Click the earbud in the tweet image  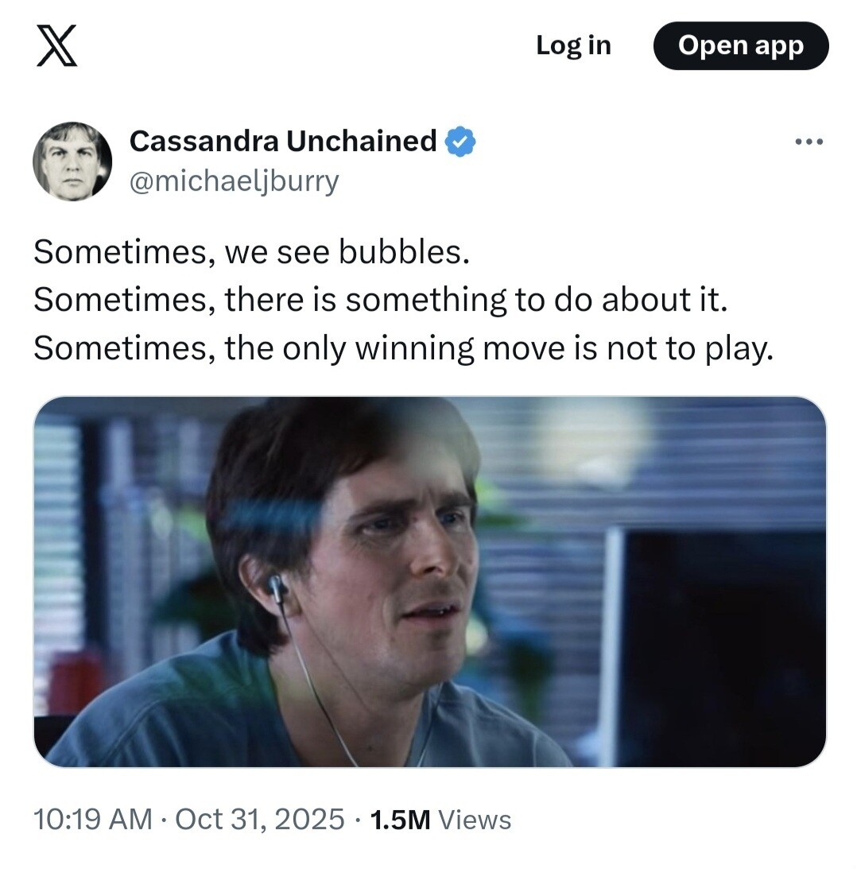(277, 588)
